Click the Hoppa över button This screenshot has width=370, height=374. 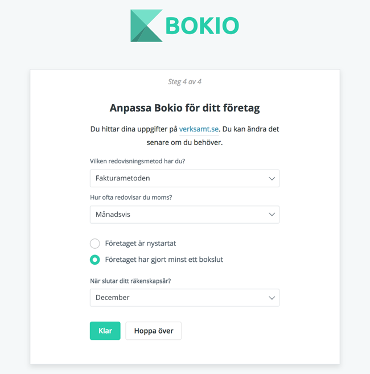pos(154,331)
